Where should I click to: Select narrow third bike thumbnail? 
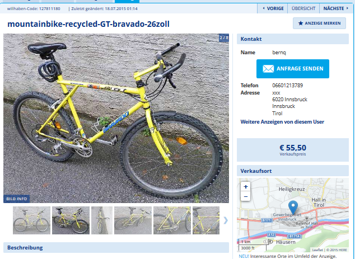(102, 220)
